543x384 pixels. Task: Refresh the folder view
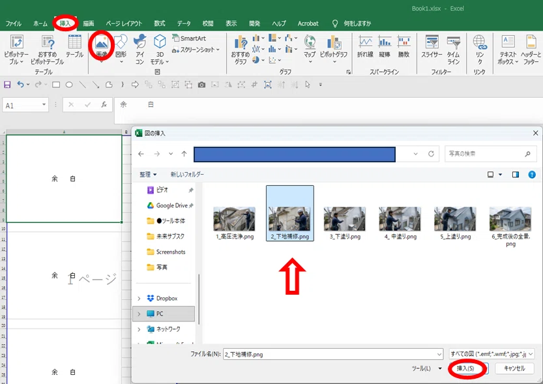click(431, 154)
